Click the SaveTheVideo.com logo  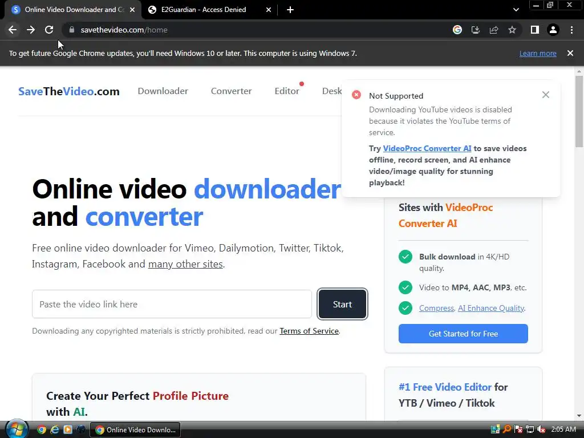pyautogui.click(x=69, y=91)
